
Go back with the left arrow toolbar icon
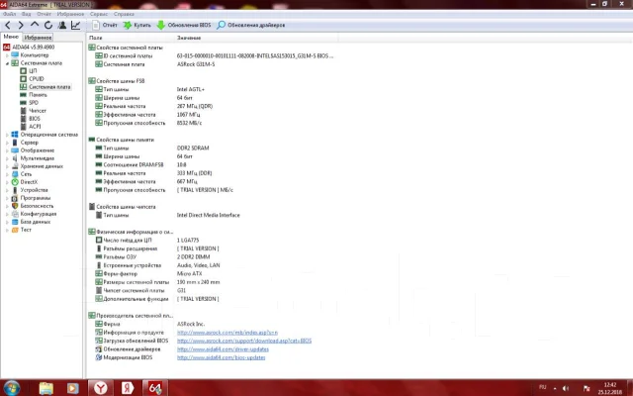(8, 25)
